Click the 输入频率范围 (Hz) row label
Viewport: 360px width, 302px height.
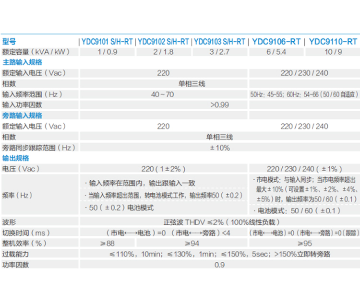[32, 94]
